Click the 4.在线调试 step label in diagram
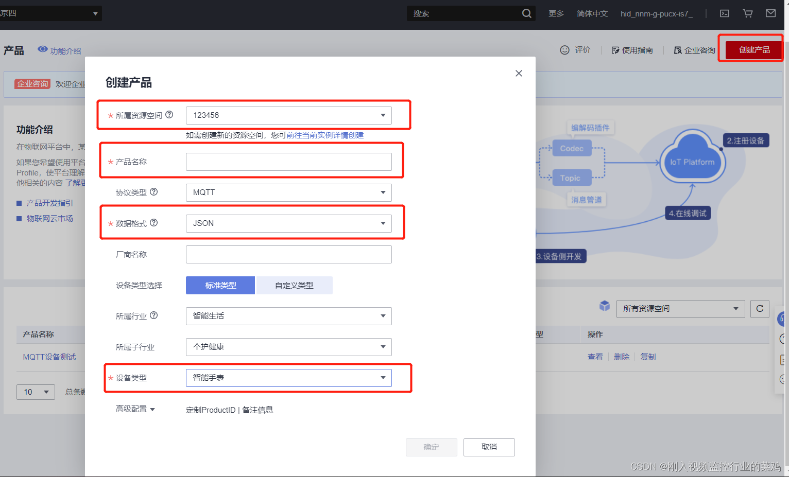This screenshot has height=477, width=789. tap(688, 213)
